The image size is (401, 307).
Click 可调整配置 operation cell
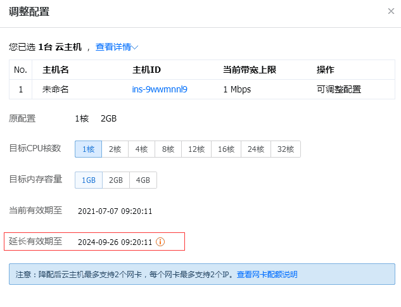pos(339,89)
